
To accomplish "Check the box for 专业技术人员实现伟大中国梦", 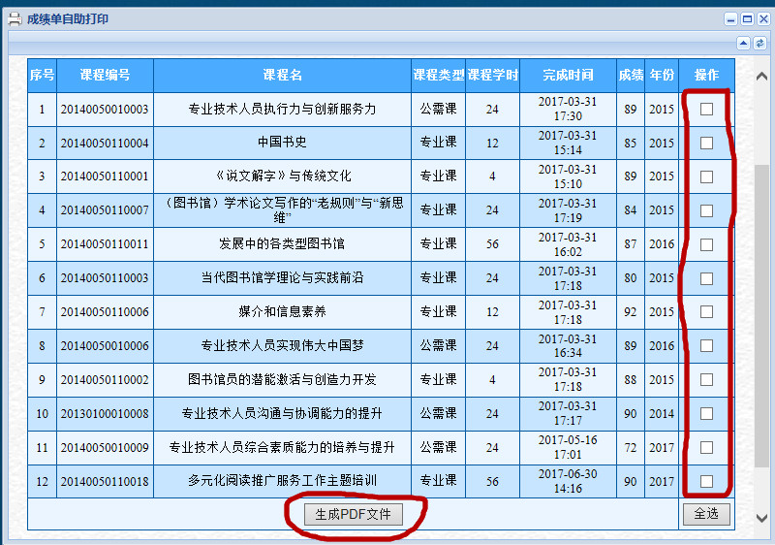I will point(707,345).
